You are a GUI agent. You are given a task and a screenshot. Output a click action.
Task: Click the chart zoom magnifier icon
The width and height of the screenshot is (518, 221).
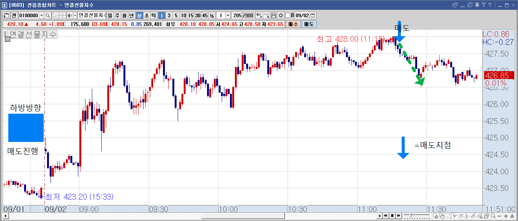click(x=493, y=216)
